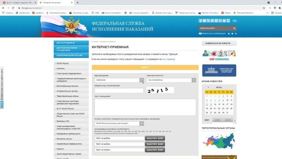This screenshot has height=159, width=282.
Task: Click the captcha image 28115
Action: click(160, 90)
